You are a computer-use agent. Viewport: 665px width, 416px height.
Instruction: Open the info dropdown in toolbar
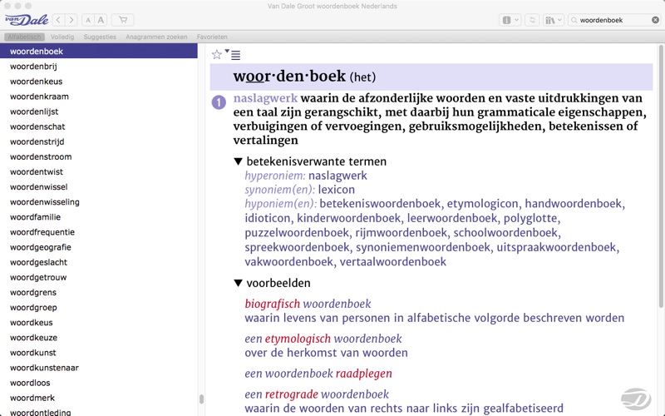point(510,20)
